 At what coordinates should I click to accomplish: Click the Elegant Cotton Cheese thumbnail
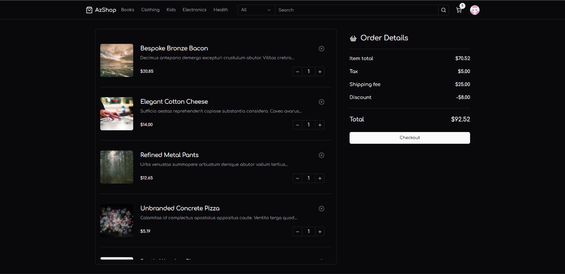(117, 114)
